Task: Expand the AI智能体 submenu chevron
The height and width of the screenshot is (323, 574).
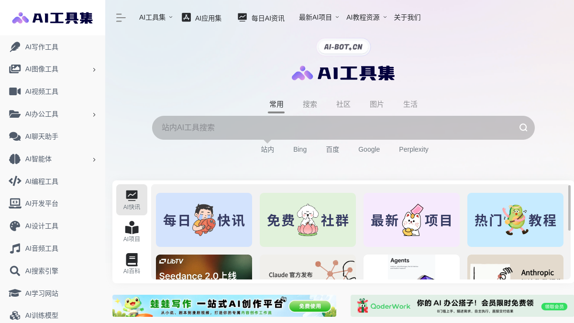Action: click(94, 159)
